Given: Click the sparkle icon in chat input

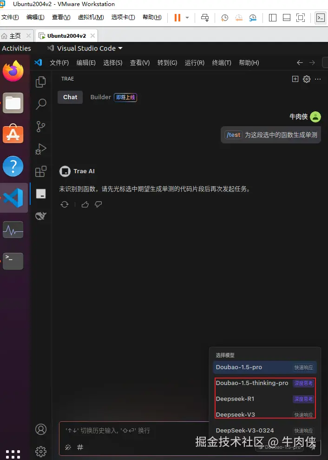Looking at the screenshot, I should [x=68, y=447].
